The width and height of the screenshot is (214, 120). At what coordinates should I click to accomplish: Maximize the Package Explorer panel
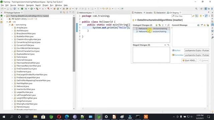(x=73, y=13)
